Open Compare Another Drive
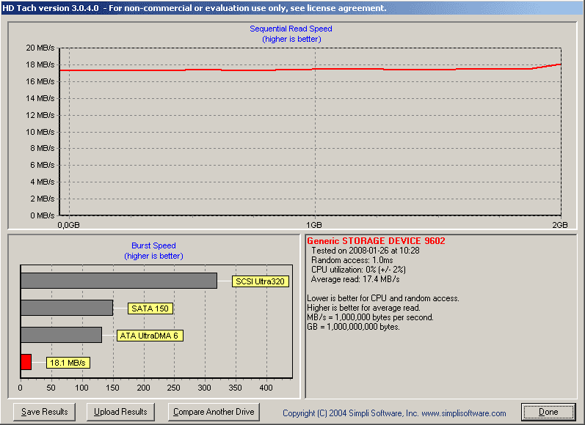The image size is (585, 425). (x=214, y=412)
